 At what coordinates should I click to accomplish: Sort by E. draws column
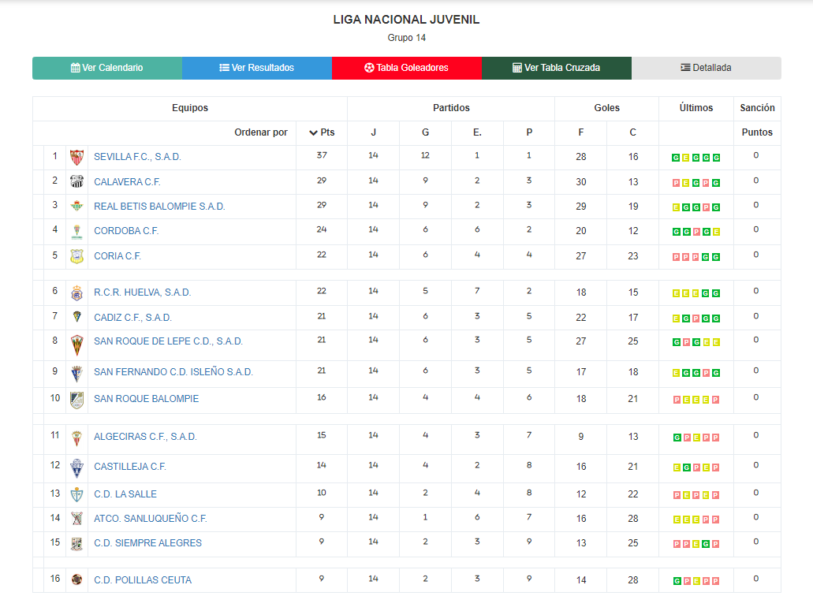click(x=477, y=132)
